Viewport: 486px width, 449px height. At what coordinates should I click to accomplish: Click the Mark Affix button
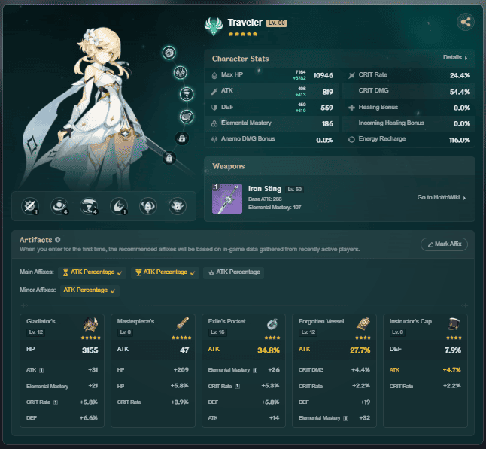(x=444, y=244)
